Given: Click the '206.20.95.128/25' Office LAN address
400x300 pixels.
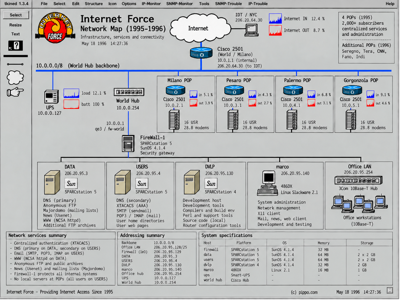Looking at the screenshot, I should (x=170, y=248).
